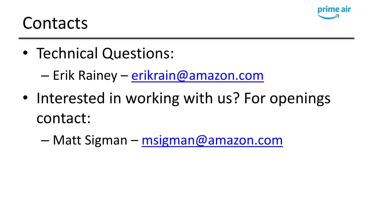Click the dash preceding Matt Sigman
Image resolution: width=373 pixels, height=210 pixels.
coord(45,141)
